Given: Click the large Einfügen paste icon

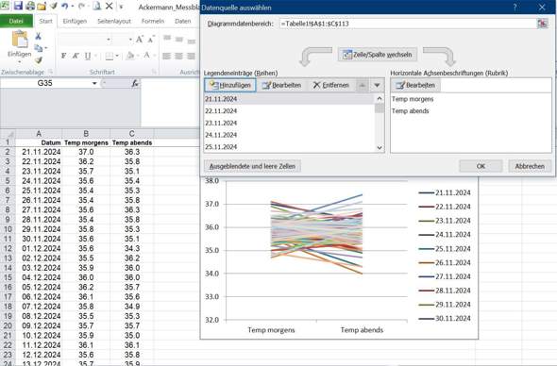Looking at the screenshot, I should click(20, 39).
